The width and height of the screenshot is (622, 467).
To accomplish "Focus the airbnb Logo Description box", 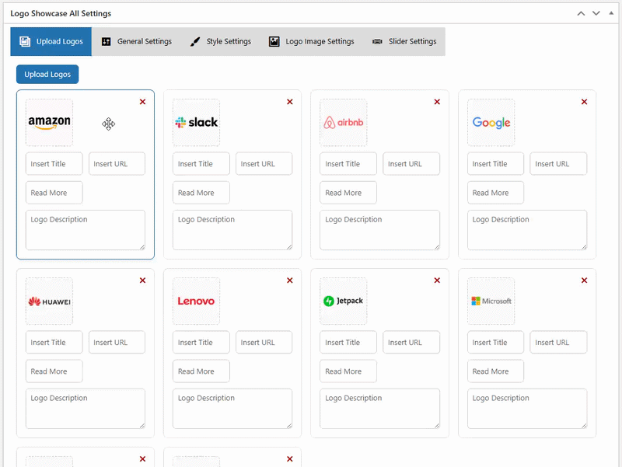I will pos(379,230).
